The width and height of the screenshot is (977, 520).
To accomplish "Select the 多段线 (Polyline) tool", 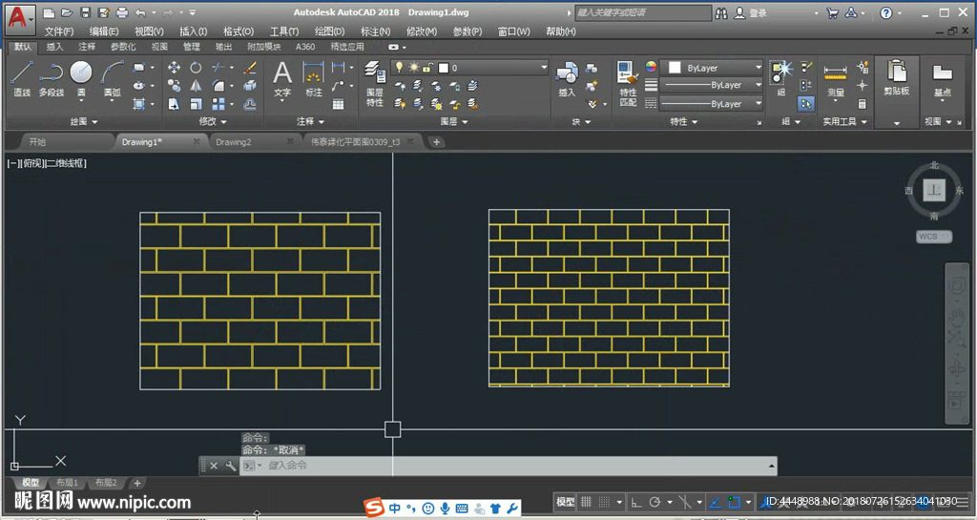I will [x=52, y=79].
